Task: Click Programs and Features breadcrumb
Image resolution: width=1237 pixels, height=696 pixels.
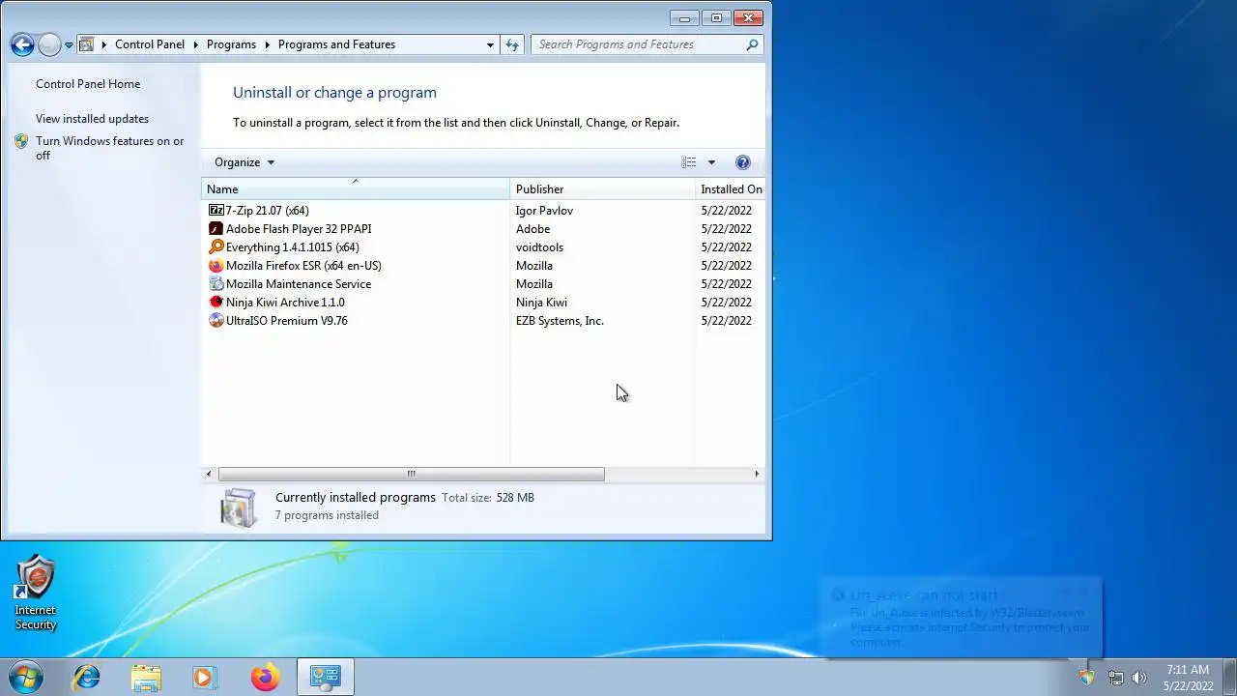Action: click(x=336, y=44)
